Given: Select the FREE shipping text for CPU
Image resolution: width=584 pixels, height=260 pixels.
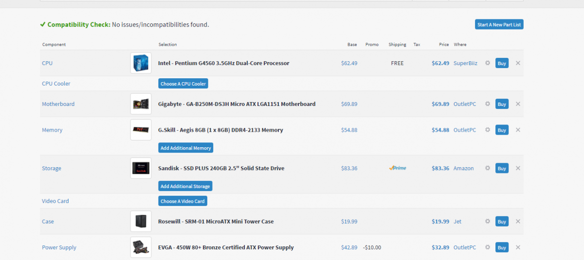Looking at the screenshot, I should (x=397, y=63).
